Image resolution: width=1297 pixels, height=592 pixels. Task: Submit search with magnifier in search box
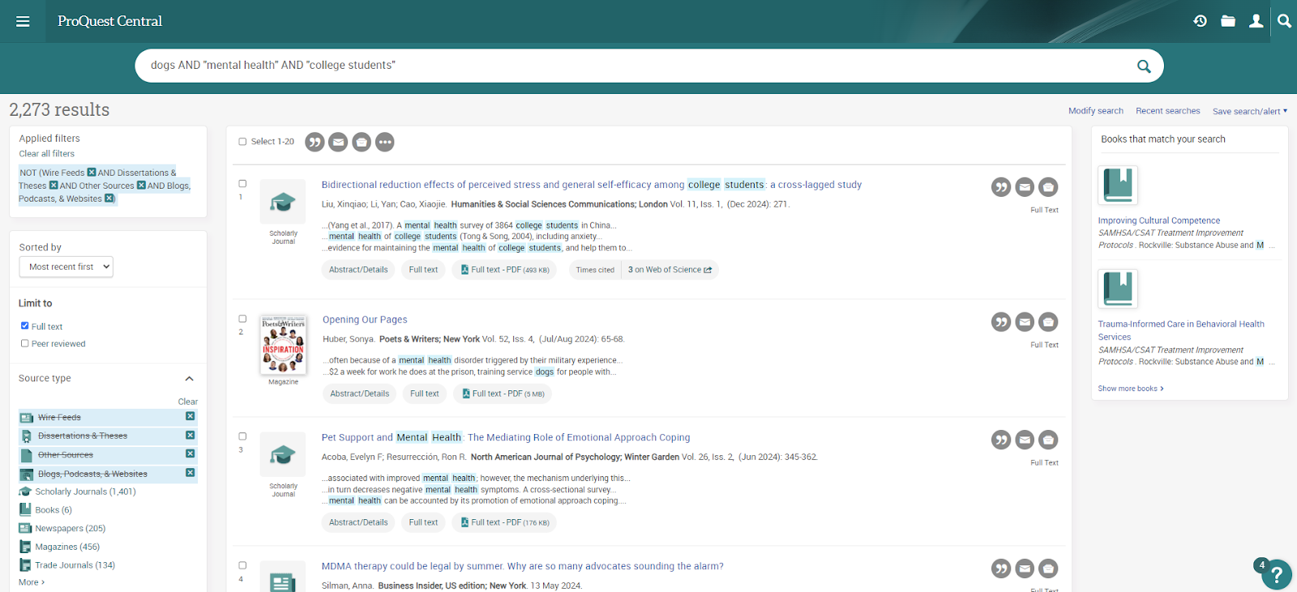[x=1144, y=66]
